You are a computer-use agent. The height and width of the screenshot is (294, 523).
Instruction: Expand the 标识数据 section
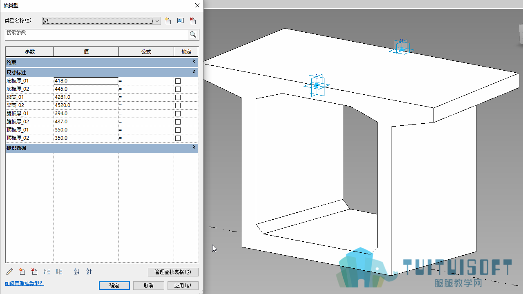(194, 147)
